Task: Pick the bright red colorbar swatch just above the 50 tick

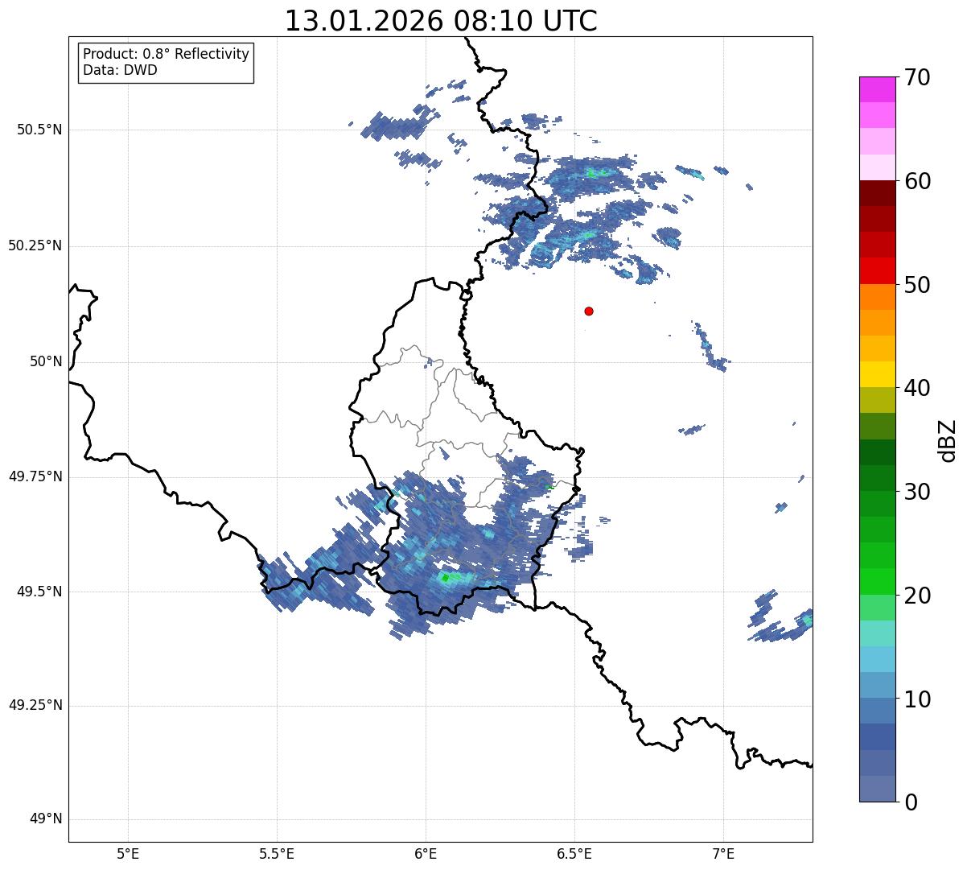Action: click(877, 271)
